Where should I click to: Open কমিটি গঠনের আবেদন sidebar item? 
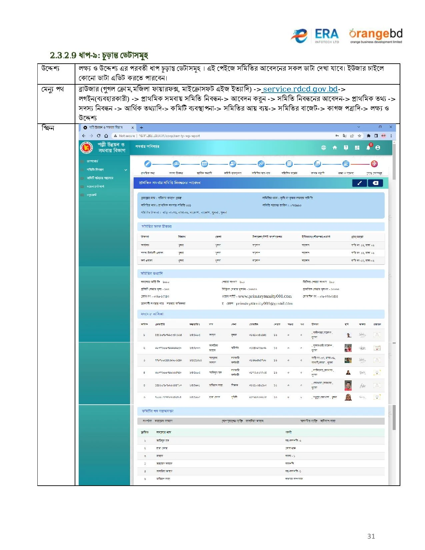(100, 178)
